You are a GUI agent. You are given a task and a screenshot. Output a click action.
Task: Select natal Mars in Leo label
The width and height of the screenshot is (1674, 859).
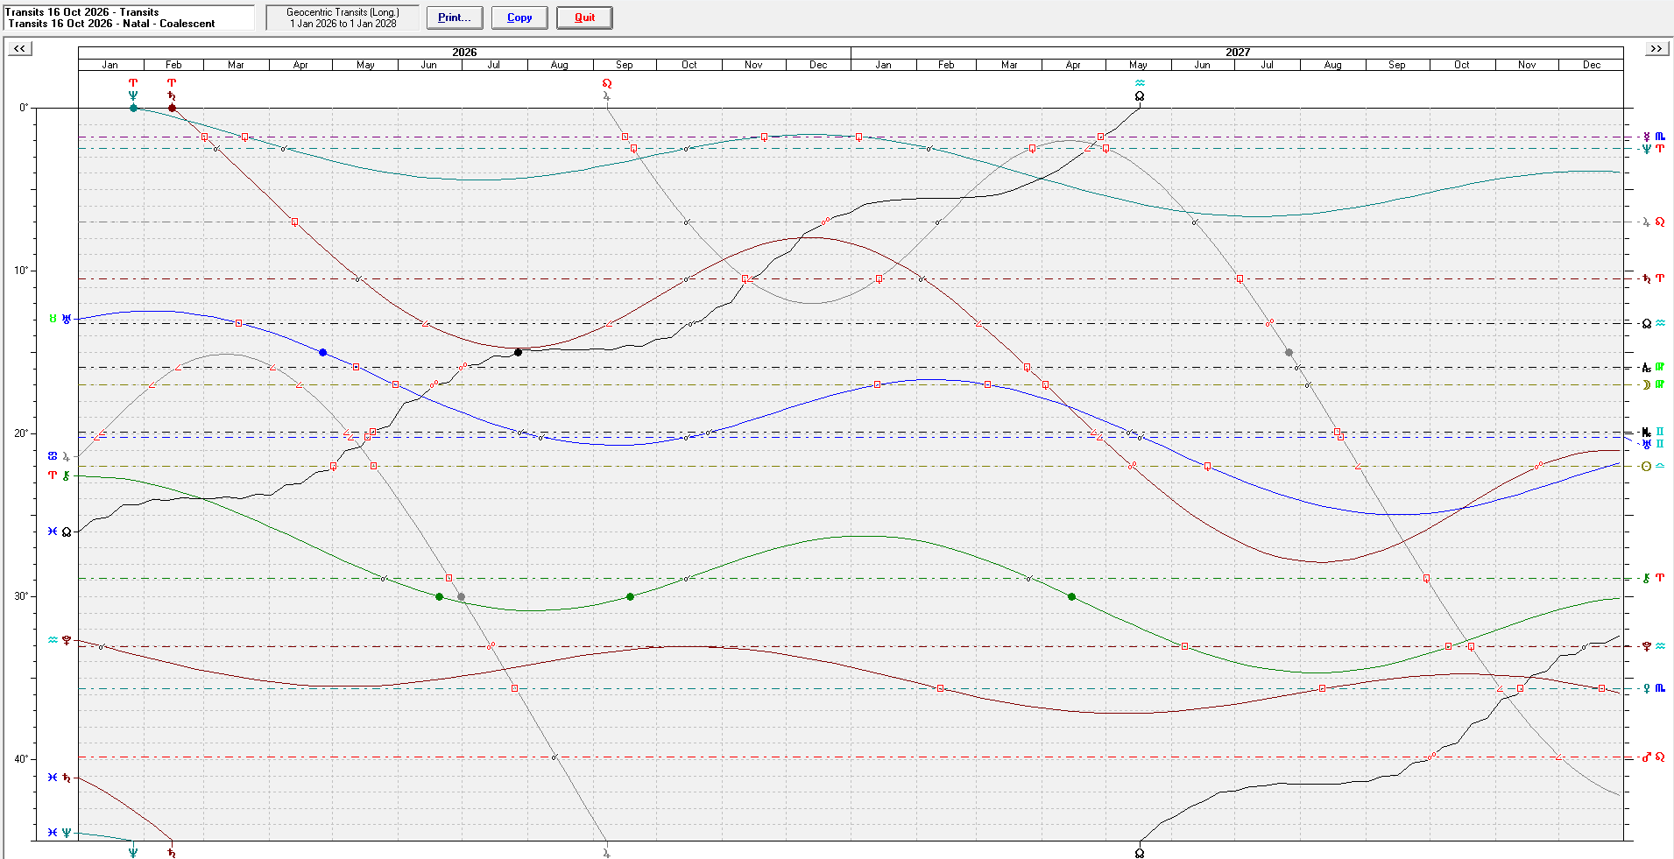pyautogui.click(x=1653, y=757)
